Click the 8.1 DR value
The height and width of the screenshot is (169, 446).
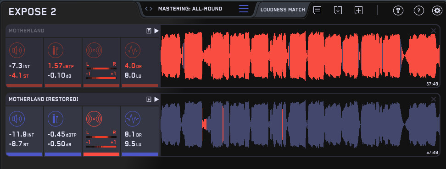coord(133,134)
